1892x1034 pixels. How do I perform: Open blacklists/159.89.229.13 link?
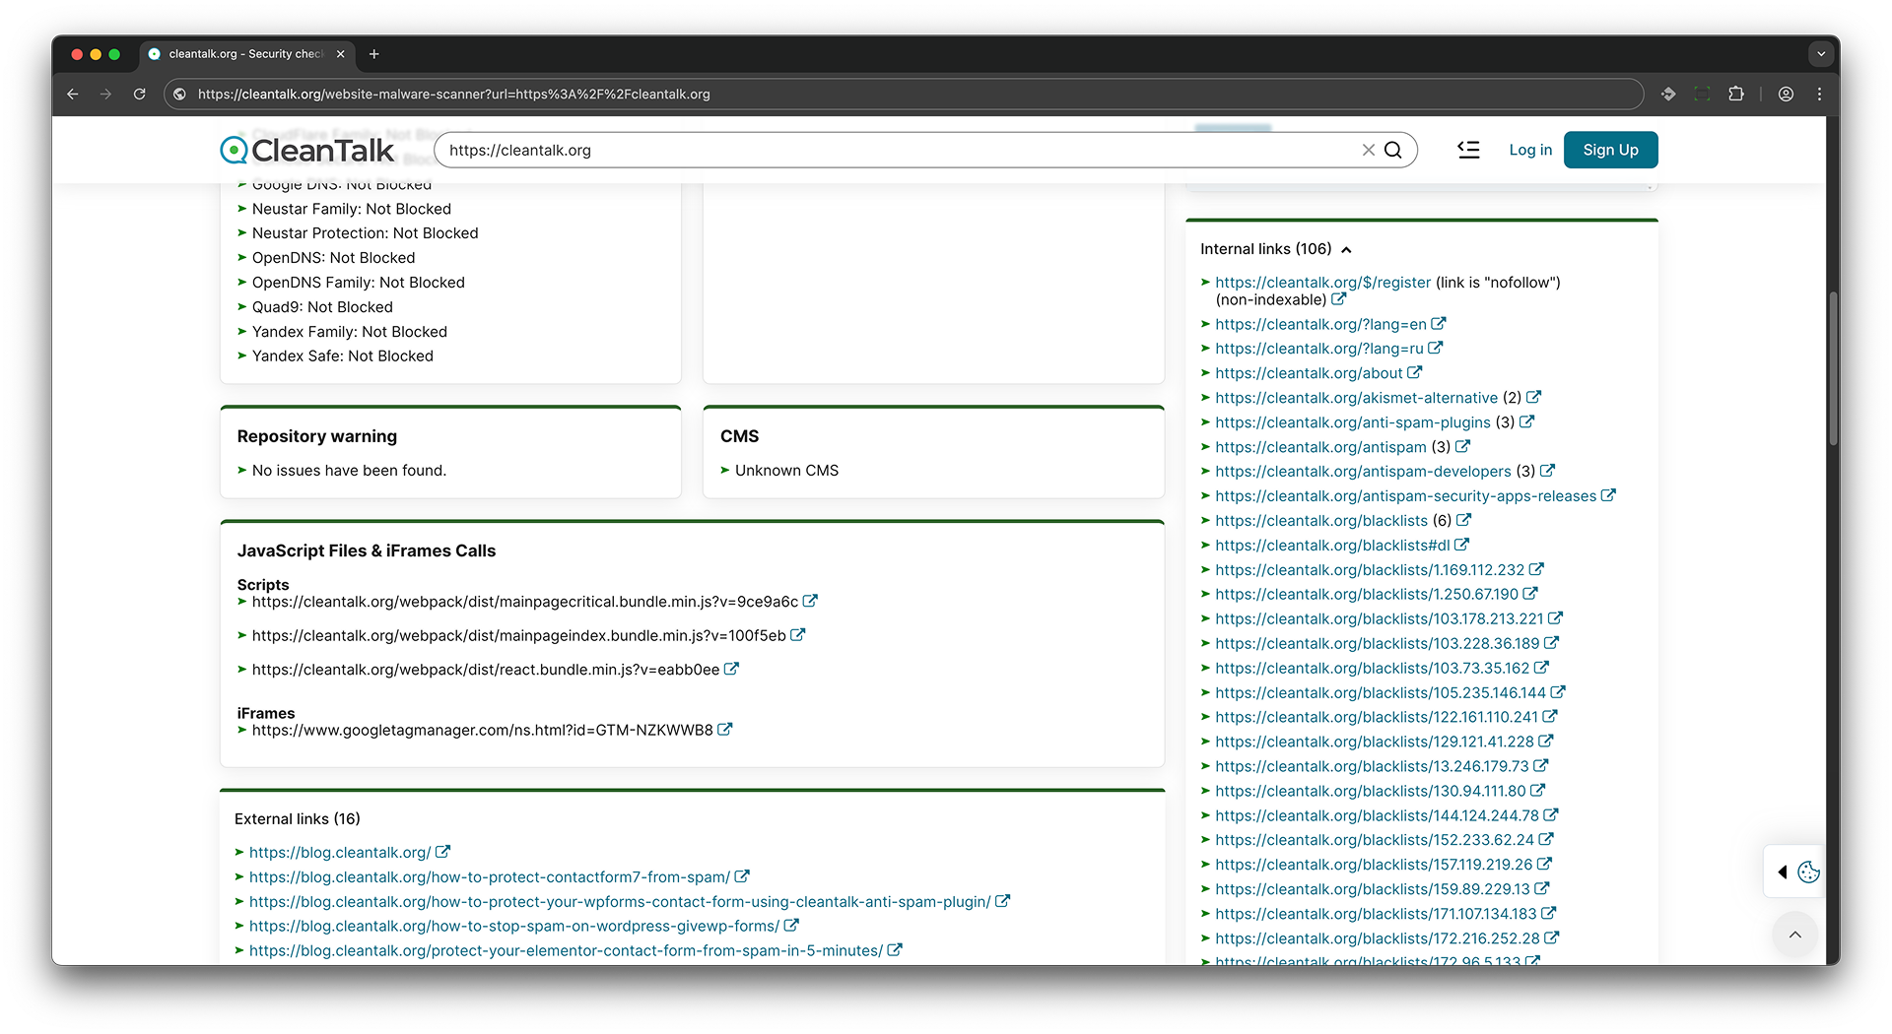point(1373,889)
